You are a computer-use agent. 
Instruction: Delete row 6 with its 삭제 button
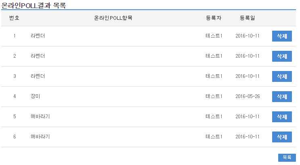(x=282, y=137)
